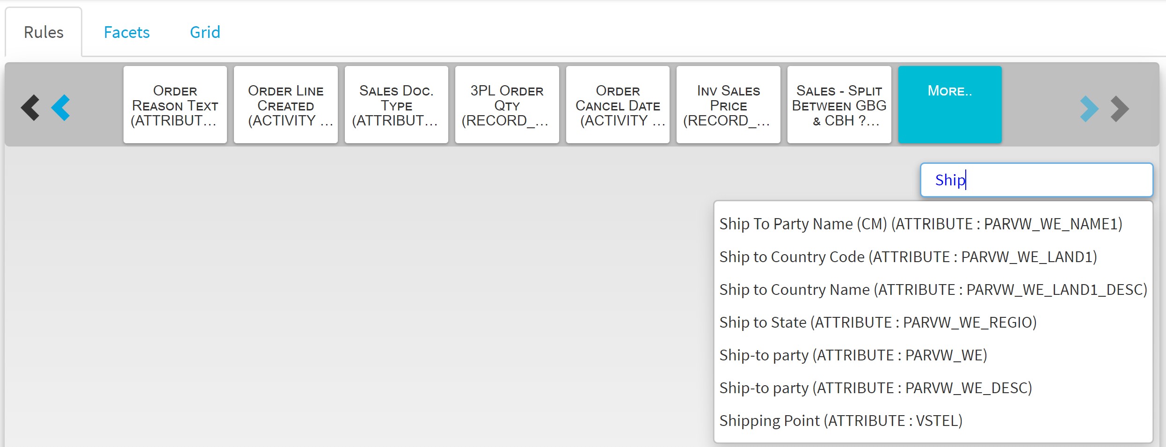This screenshot has height=447, width=1166.
Task: Select the Order Line Created tile
Action: (286, 104)
